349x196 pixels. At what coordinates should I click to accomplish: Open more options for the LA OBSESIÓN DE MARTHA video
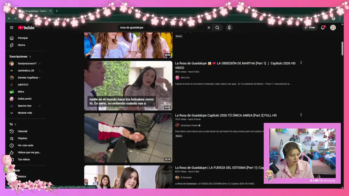pos(301,63)
